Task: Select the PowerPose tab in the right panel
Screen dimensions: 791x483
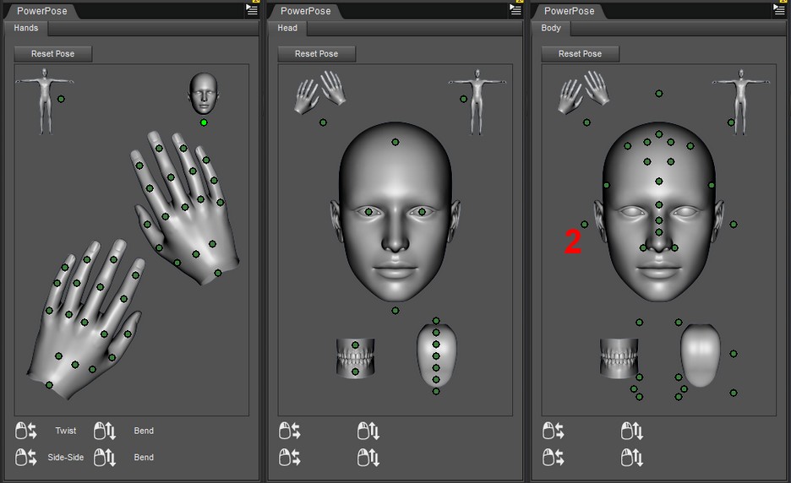Action: pyautogui.click(x=569, y=11)
